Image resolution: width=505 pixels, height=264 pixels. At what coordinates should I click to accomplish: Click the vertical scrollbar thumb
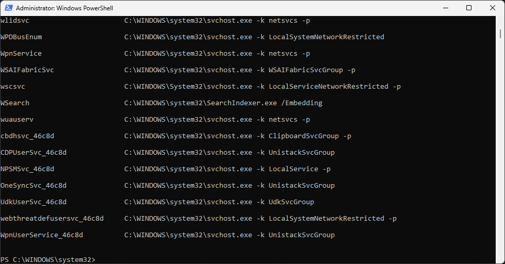(x=500, y=33)
